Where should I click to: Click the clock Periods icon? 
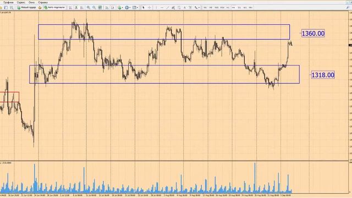tap(127, 8)
